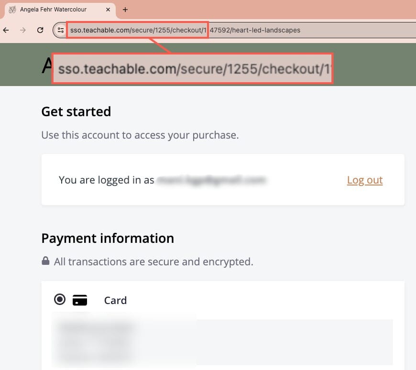416x370 pixels.
Task: Click the Payment information heading
Action: [108, 238]
